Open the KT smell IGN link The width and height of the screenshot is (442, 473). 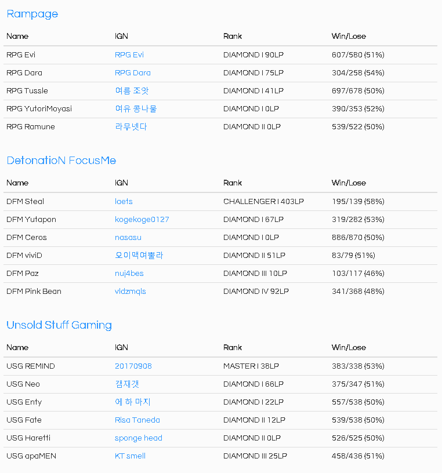coord(130,456)
